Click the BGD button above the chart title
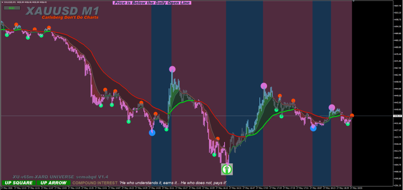 click(12, 8)
